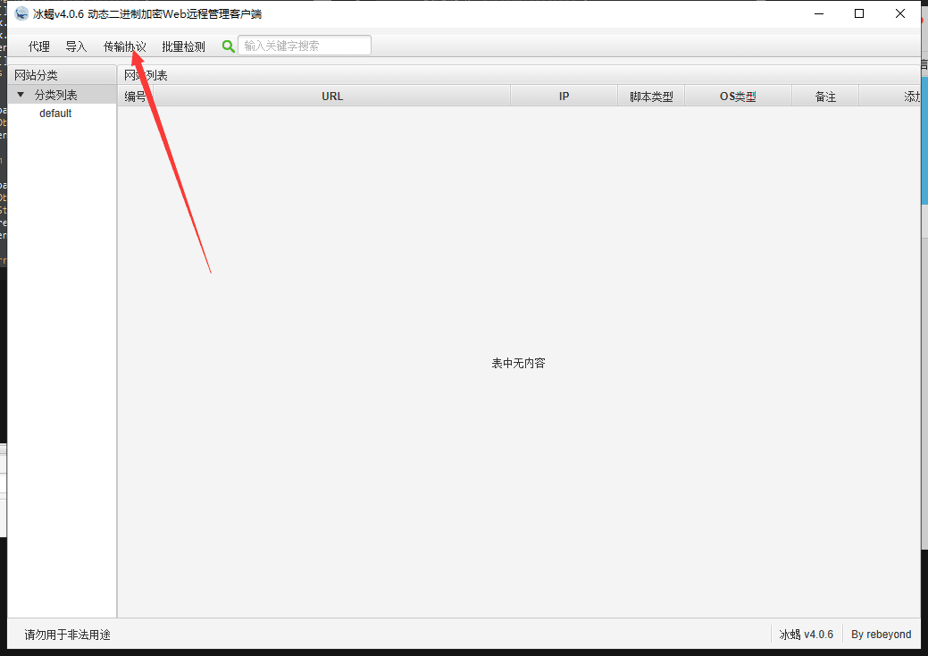
Task: Collapse the 分类列表 tree arrow
Action: (21, 95)
